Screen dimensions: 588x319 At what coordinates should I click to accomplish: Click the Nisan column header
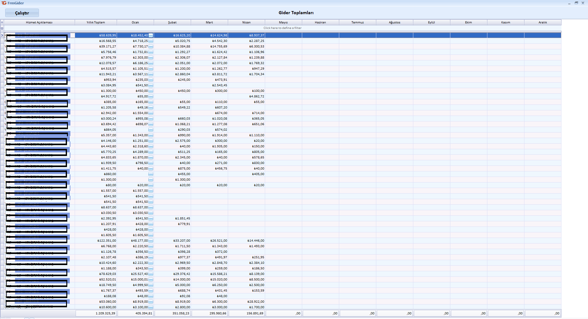coord(246,22)
